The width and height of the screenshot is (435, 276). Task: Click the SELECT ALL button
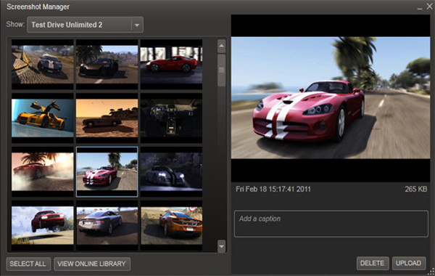click(28, 264)
